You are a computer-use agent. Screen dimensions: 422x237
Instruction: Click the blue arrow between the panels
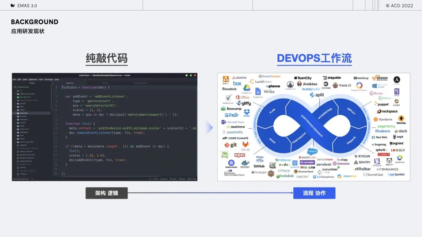pos(210,128)
